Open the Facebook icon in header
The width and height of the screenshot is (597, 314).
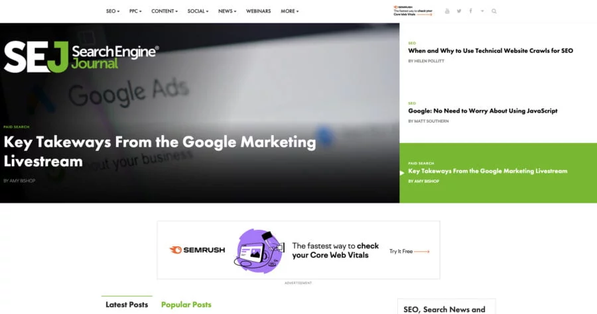click(x=470, y=11)
